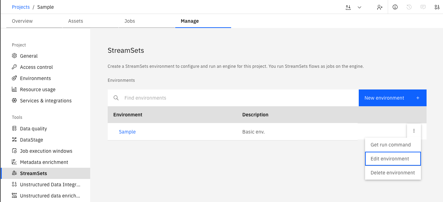Choose Delete environment from menu

click(x=393, y=173)
